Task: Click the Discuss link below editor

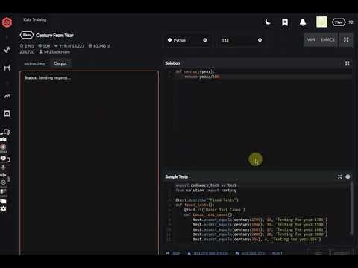Action: [x=251, y=253]
